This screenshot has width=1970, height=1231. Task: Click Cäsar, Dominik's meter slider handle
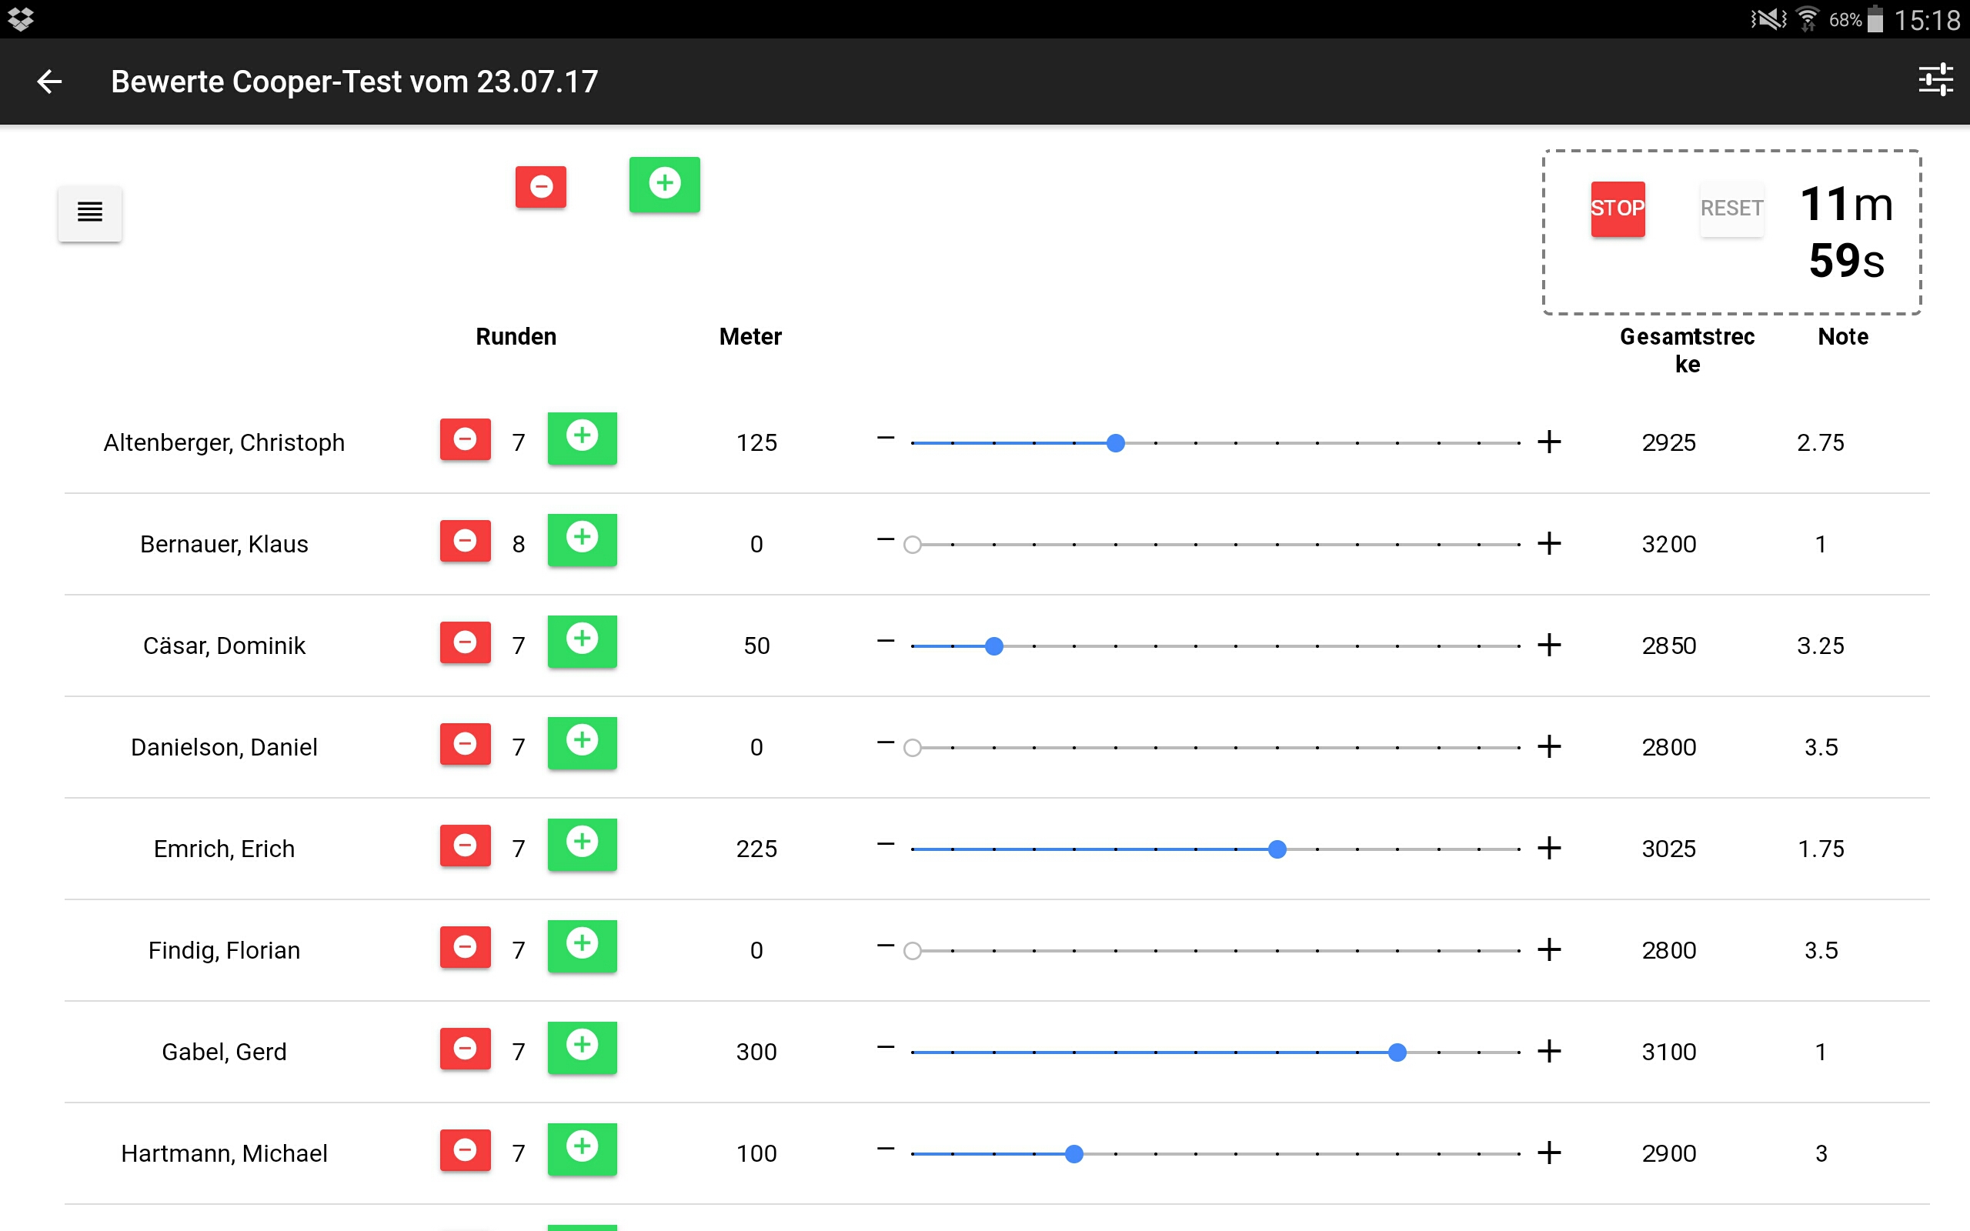point(994,646)
